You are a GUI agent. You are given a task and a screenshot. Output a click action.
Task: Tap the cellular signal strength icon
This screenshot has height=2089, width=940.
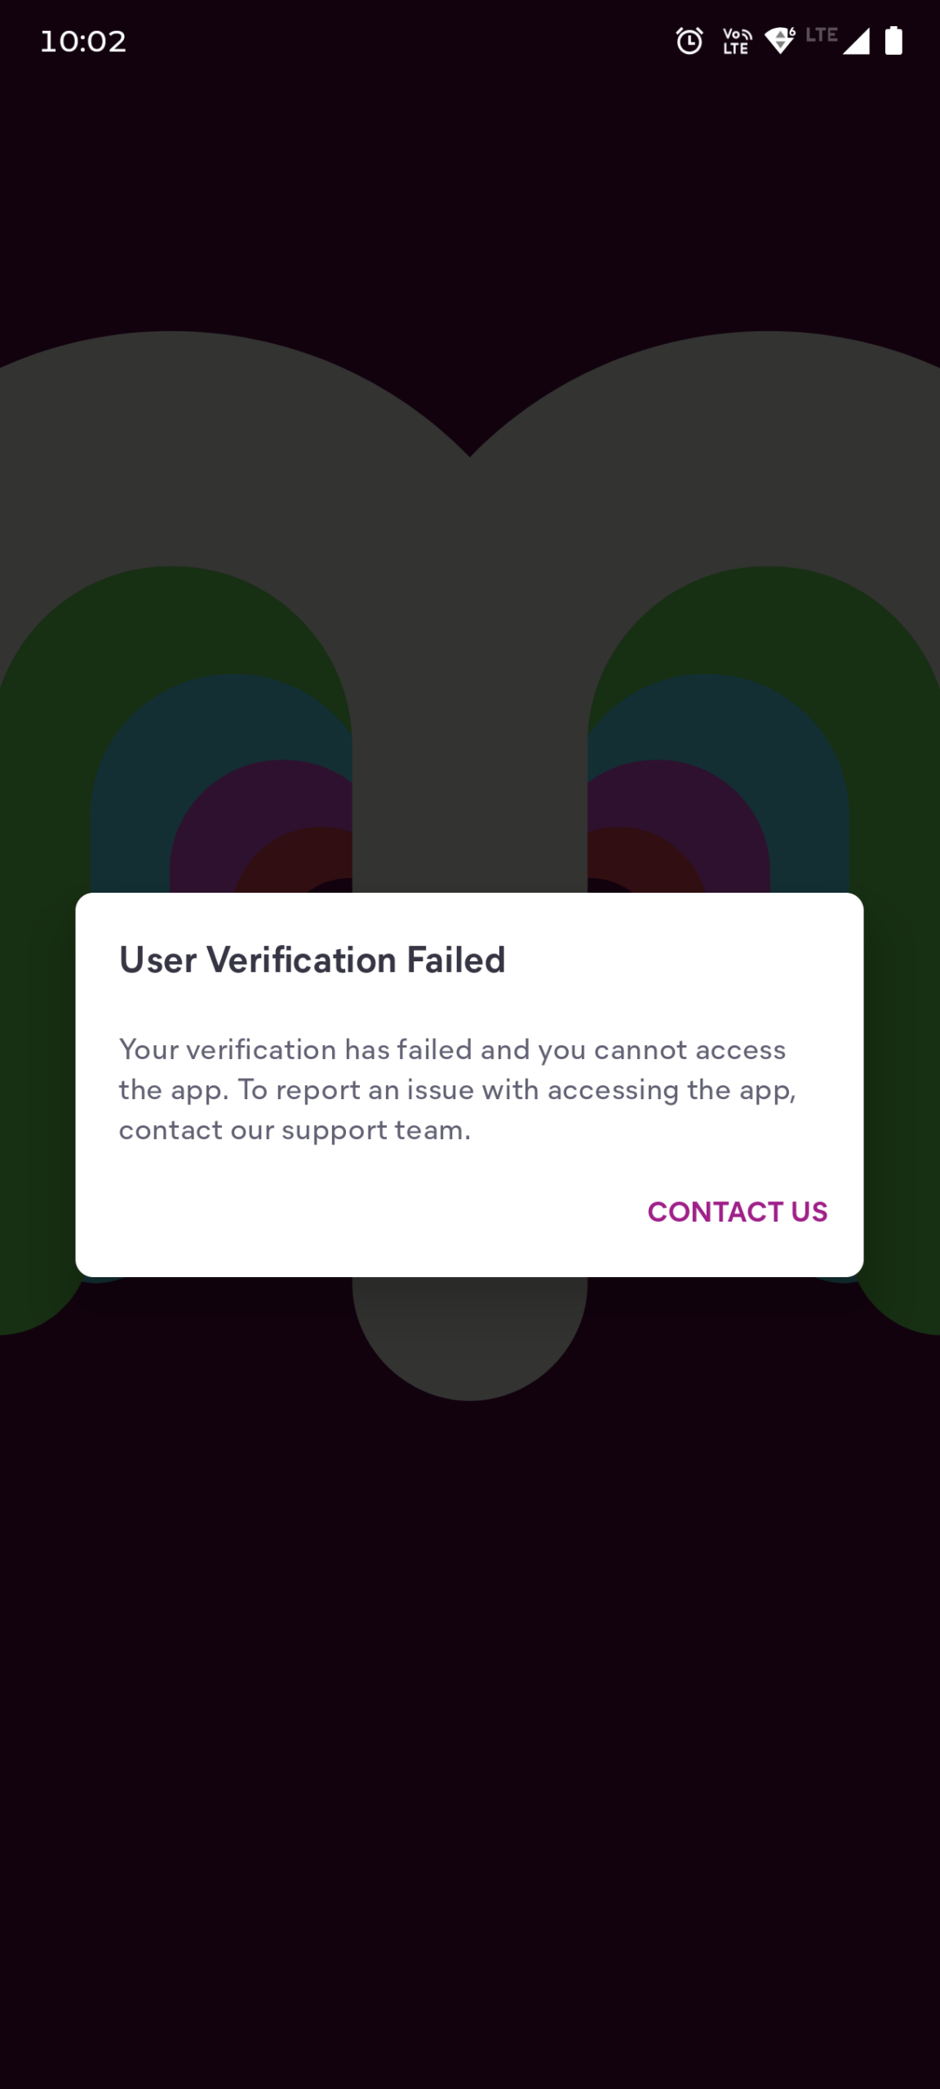pos(856,41)
